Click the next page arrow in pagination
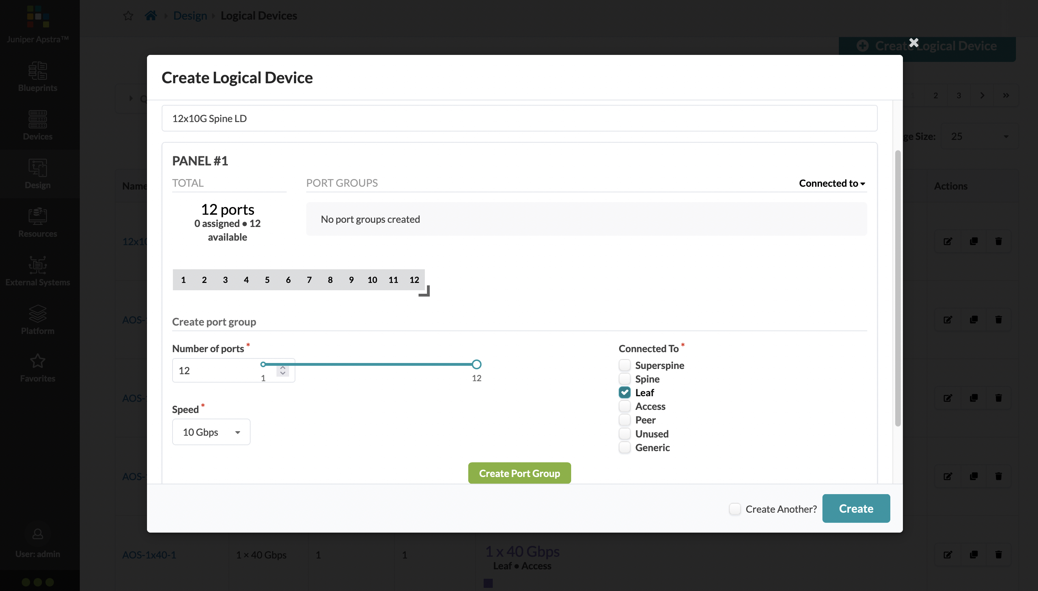The width and height of the screenshot is (1038, 591). click(x=982, y=95)
